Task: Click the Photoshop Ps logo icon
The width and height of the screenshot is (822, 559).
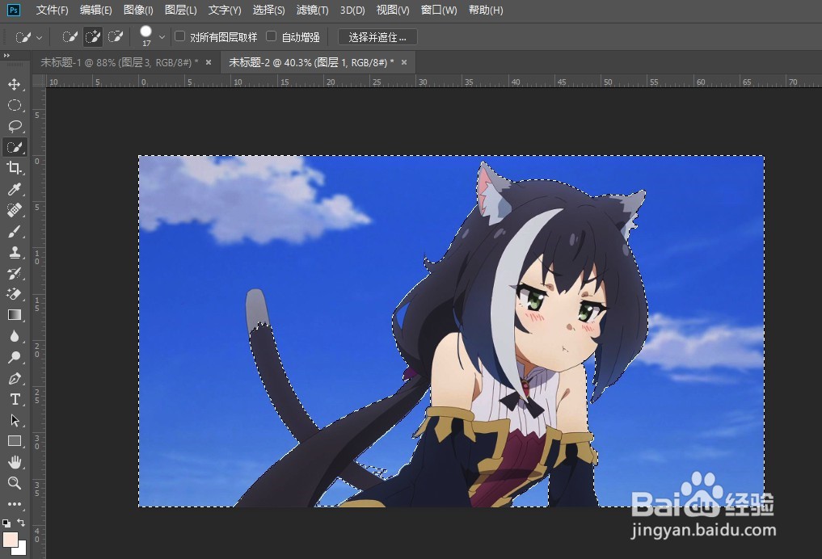Action: [x=14, y=10]
